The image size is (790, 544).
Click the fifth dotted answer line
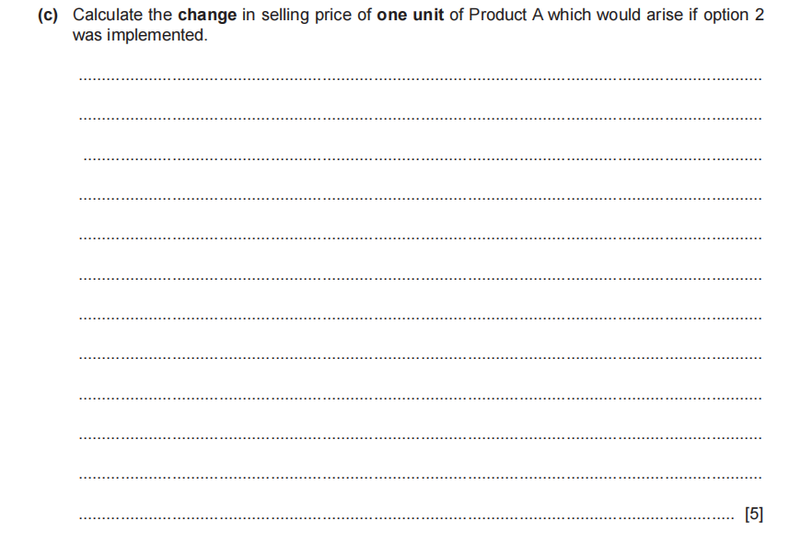coord(421,238)
